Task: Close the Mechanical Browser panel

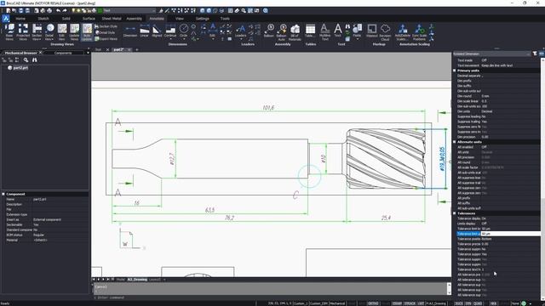Action: pyautogui.click(x=40, y=53)
